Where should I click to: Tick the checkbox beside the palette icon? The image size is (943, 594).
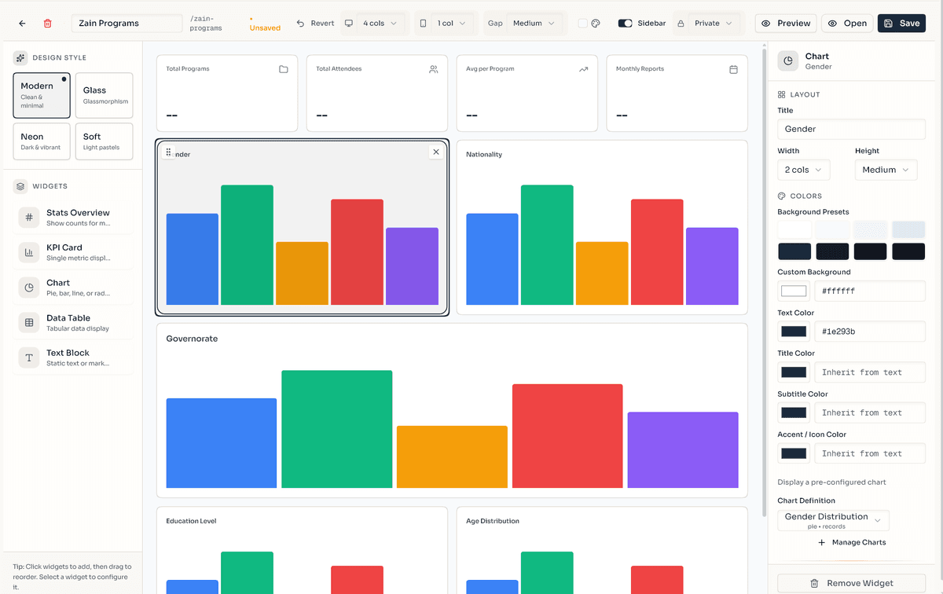coord(582,24)
